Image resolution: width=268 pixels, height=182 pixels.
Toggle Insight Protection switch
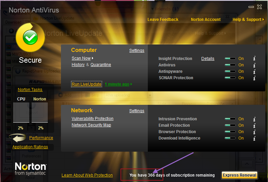230,59
